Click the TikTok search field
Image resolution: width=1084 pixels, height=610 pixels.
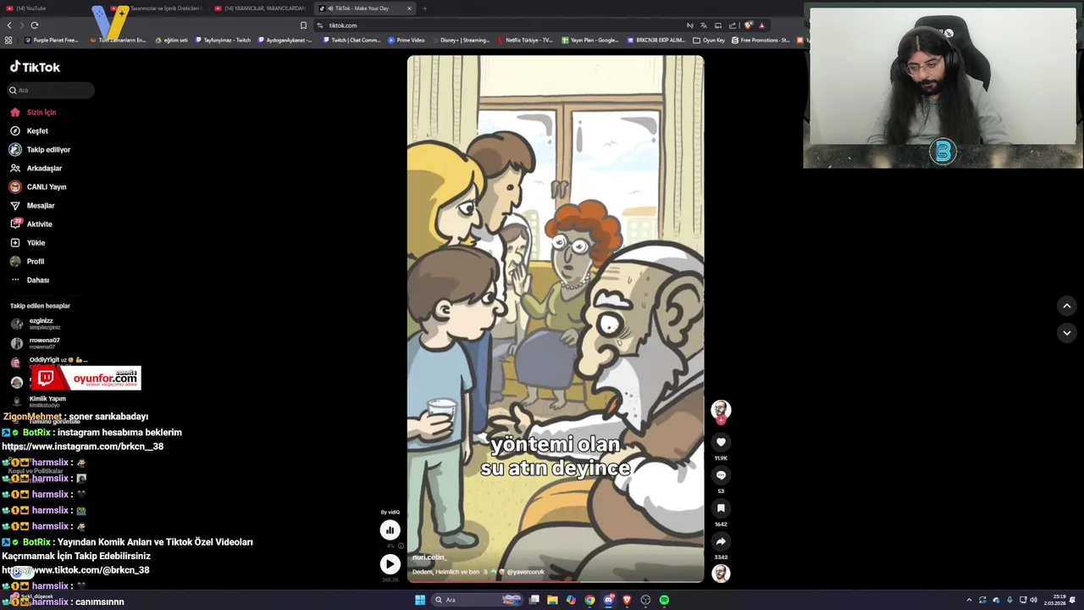(51, 90)
